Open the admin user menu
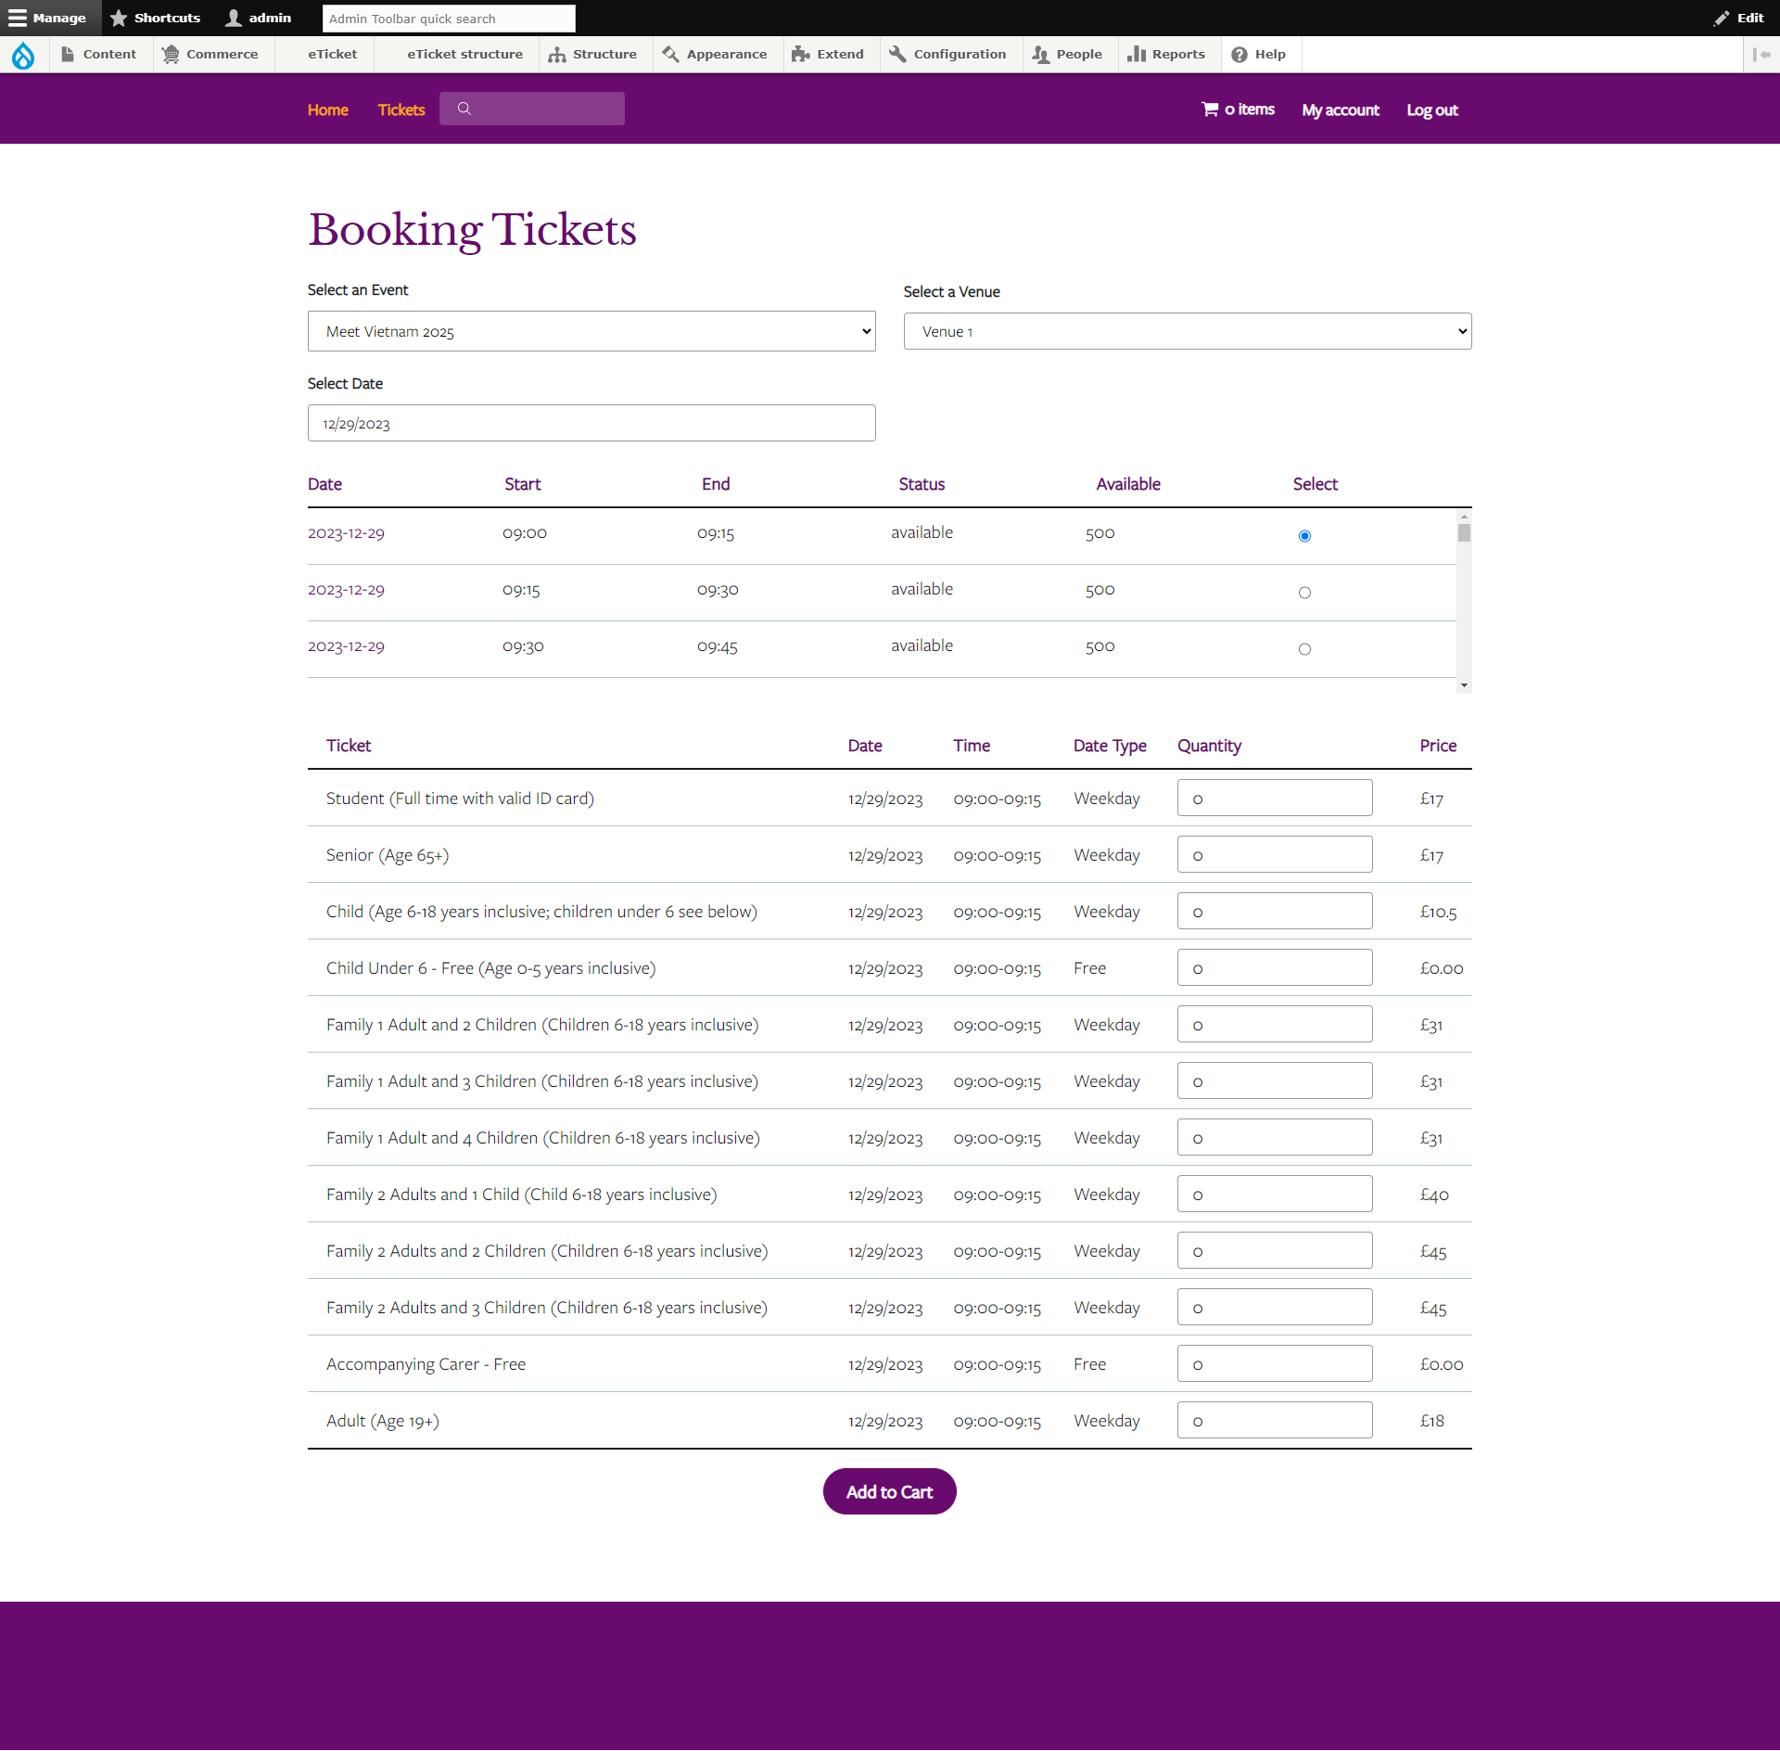Viewport: 1780px width, 1751px height. pos(258,18)
